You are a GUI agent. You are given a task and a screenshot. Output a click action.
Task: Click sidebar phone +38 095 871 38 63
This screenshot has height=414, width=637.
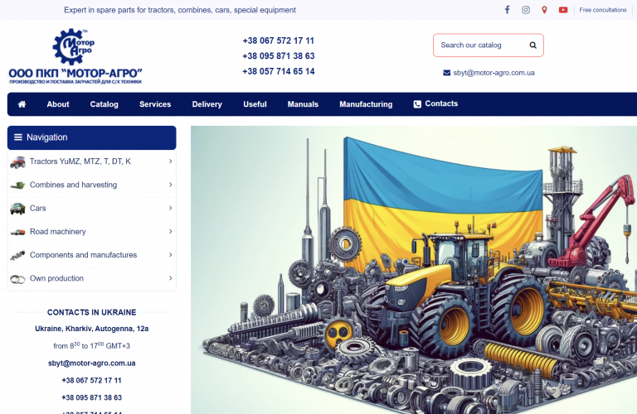tap(92, 397)
